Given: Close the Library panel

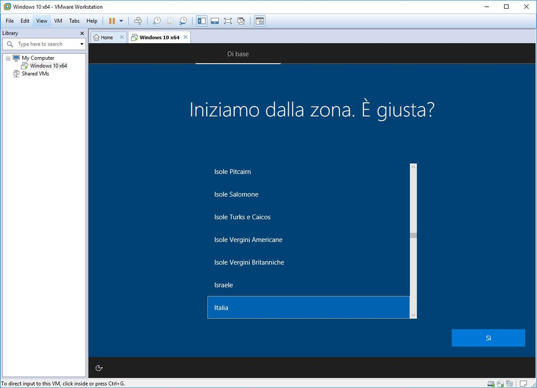Looking at the screenshot, I should click(82, 33).
